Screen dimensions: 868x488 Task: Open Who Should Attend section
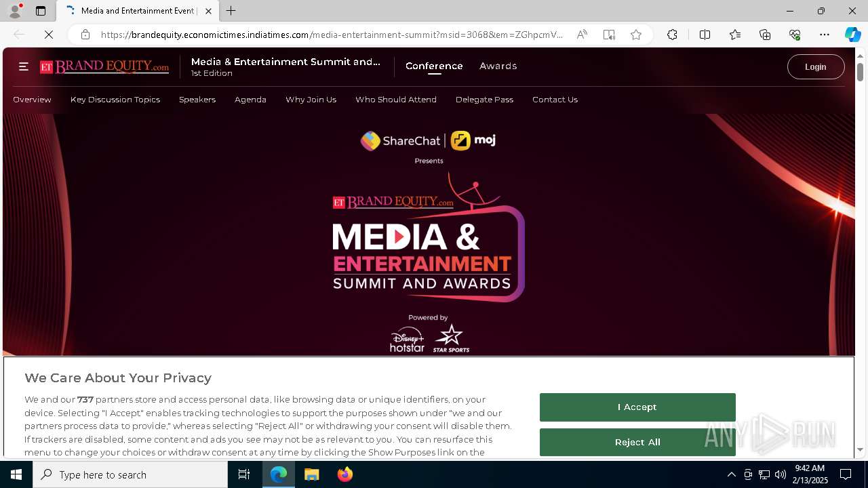396,100
